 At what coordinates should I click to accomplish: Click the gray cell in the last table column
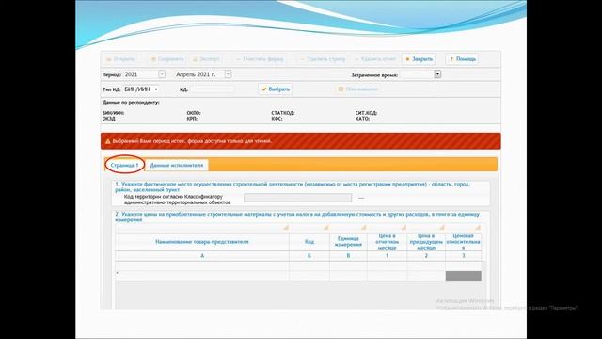(464, 276)
